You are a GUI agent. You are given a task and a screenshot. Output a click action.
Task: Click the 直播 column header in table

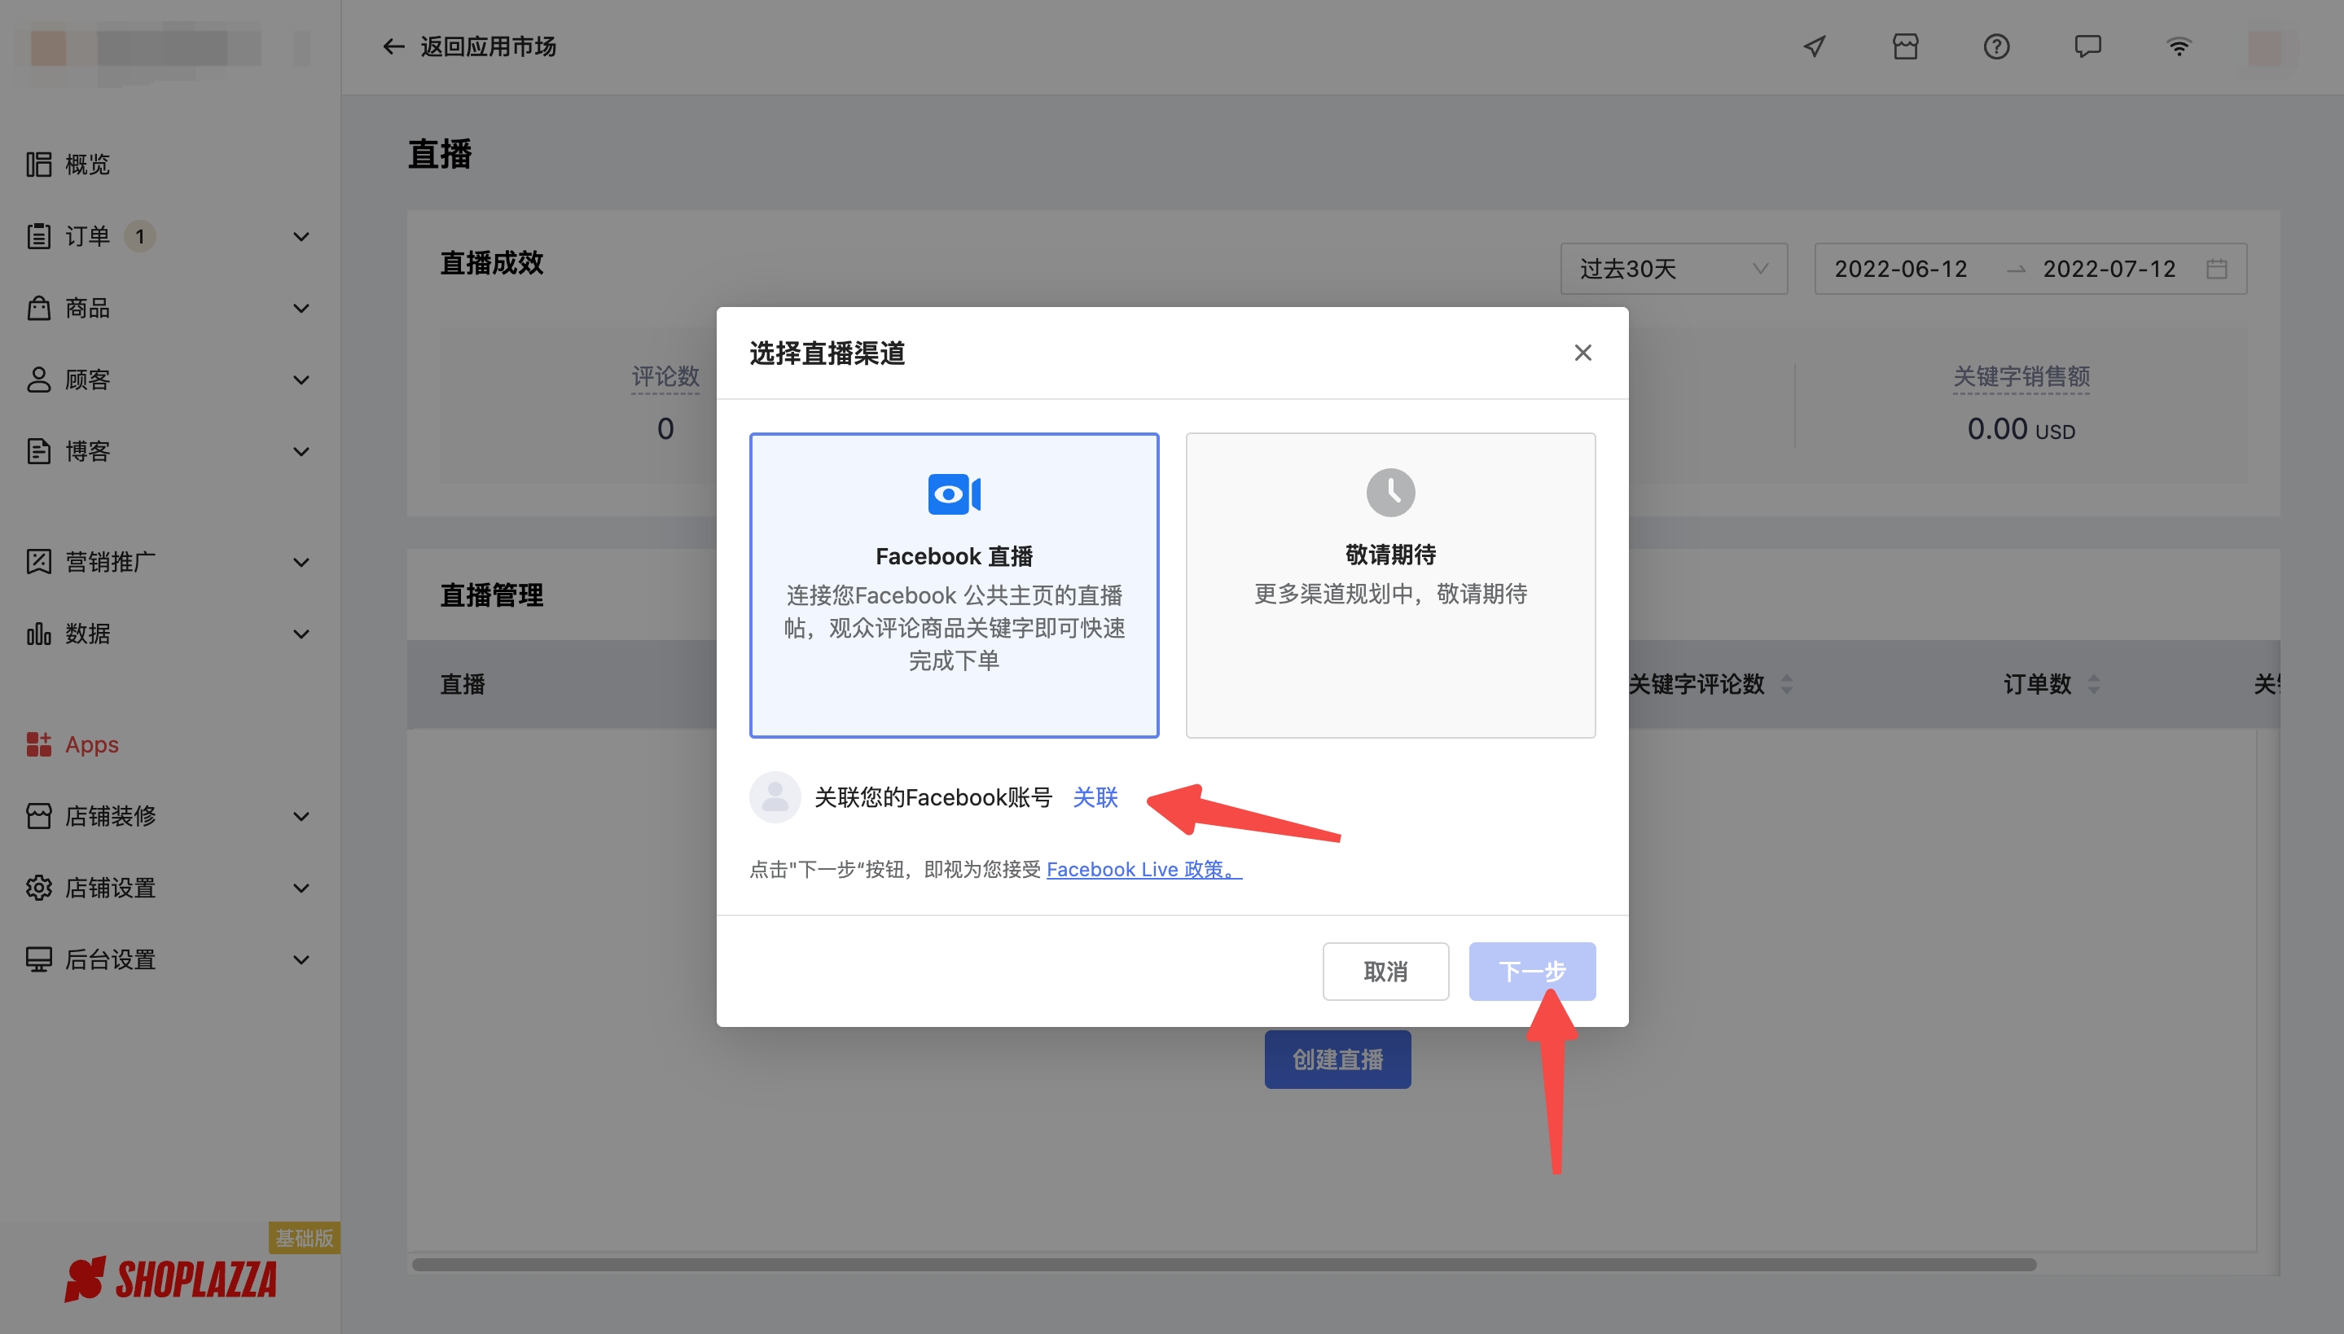click(462, 683)
